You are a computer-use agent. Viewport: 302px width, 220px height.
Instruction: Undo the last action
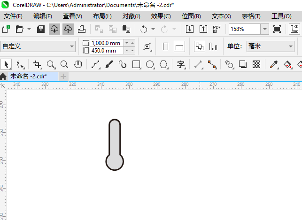tap(144, 29)
